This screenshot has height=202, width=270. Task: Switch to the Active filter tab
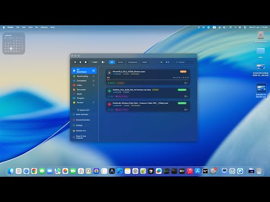tap(120, 62)
